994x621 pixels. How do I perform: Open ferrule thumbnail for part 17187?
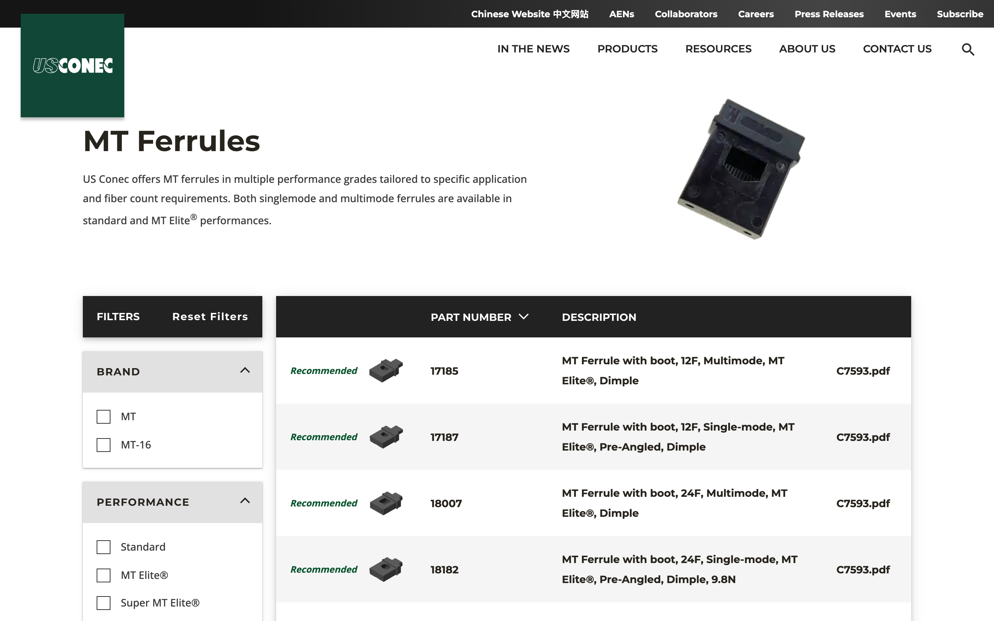pyautogui.click(x=386, y=436)
